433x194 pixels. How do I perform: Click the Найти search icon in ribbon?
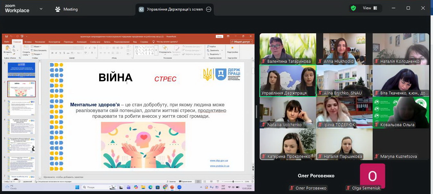click(x=208, y=46)
